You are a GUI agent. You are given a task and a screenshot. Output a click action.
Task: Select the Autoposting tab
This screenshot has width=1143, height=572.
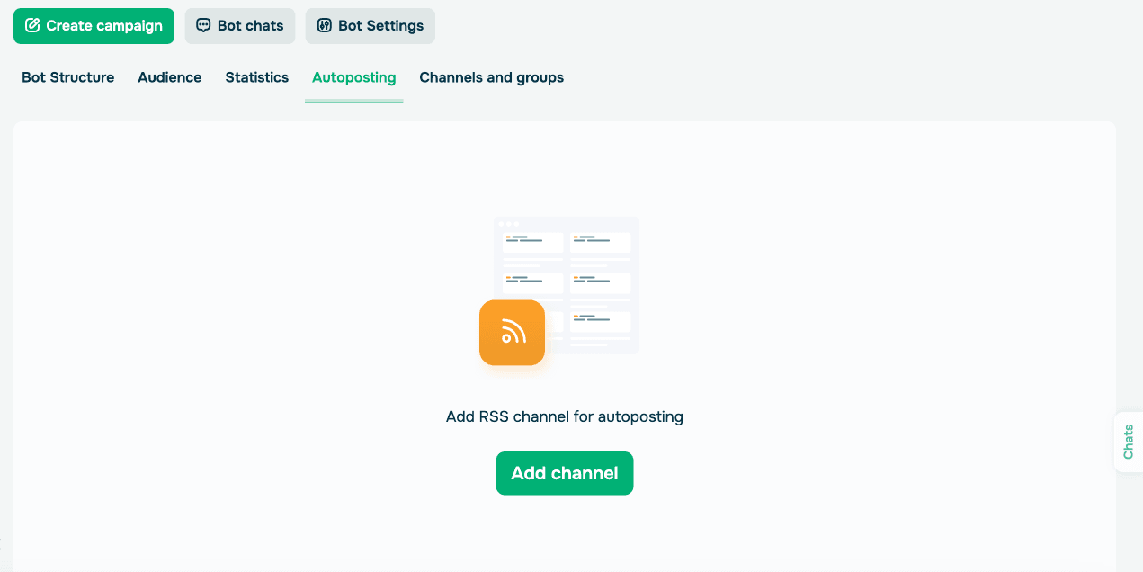pos(354,77)
